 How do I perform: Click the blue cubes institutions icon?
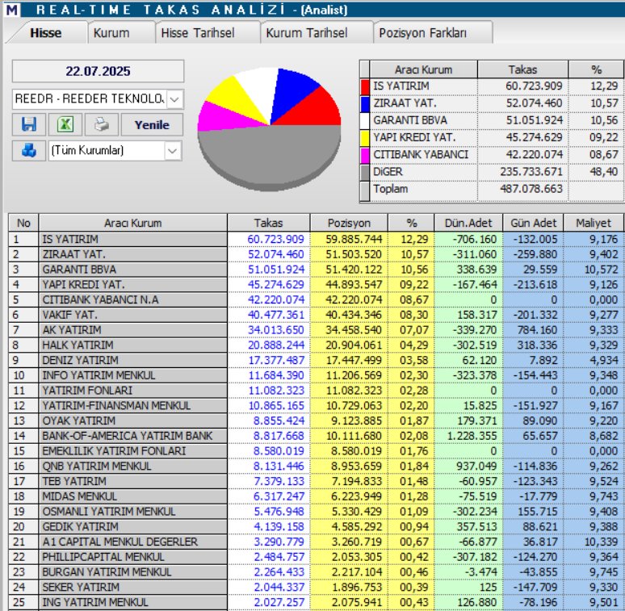(x=29, y=151)
